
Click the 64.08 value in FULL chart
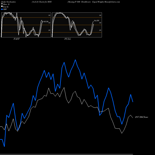tap(97, 21)
